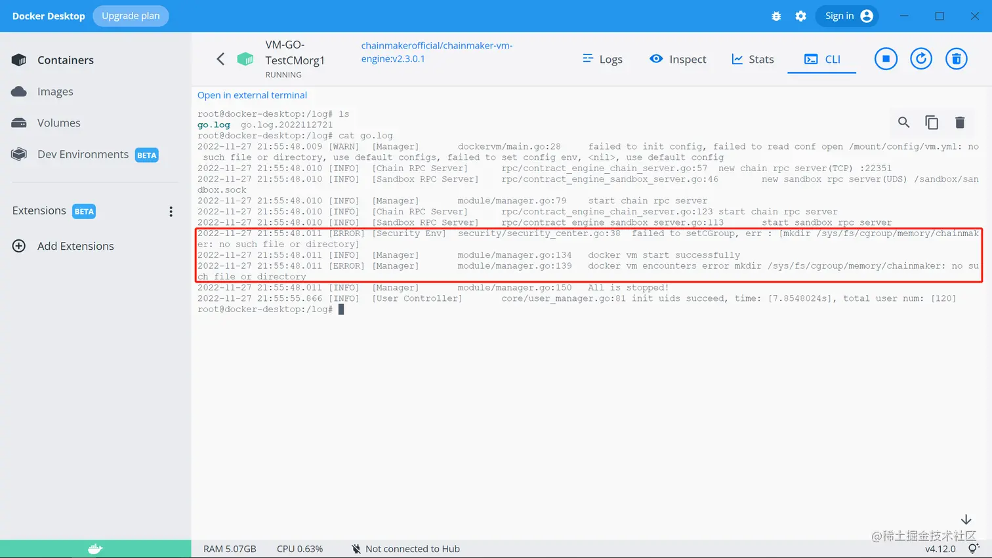Click the CPU 0.63% indicator
The height and width of the screenshot is (558, 992).
300,549
